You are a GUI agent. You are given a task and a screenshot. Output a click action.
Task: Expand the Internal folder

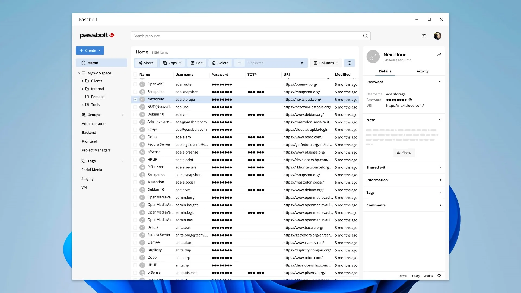pos(82,89)
